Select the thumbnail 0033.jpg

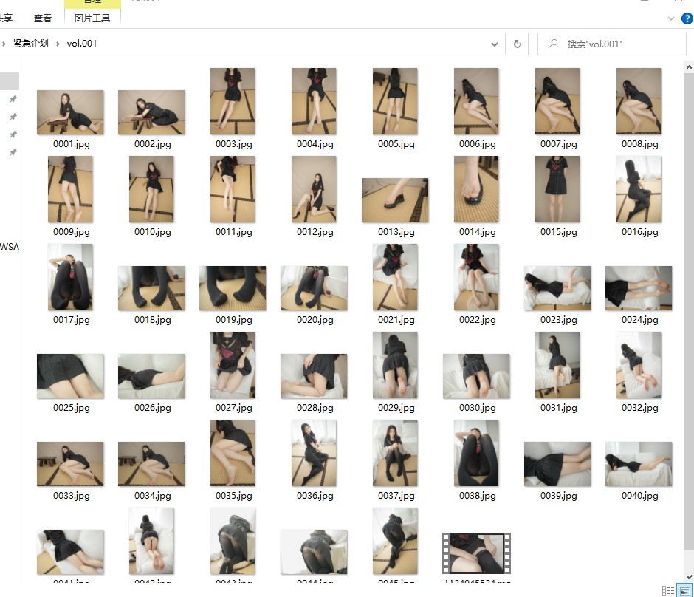[70, 464]
